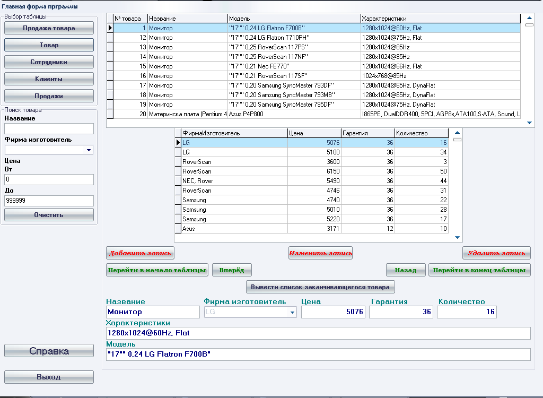The height and width of the screenshot is (398, 543).
Task: Click the Название search input field
Action: click(49, 128)
